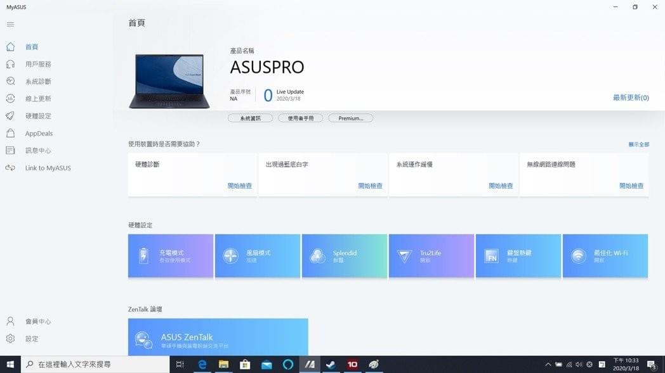Click the Wi-Fi network tray icon
This screenshot has height=373, width=665.
[569, 364]
